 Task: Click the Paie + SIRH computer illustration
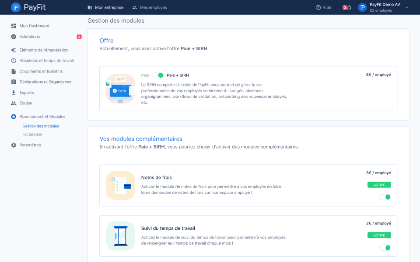pos(121,89)
